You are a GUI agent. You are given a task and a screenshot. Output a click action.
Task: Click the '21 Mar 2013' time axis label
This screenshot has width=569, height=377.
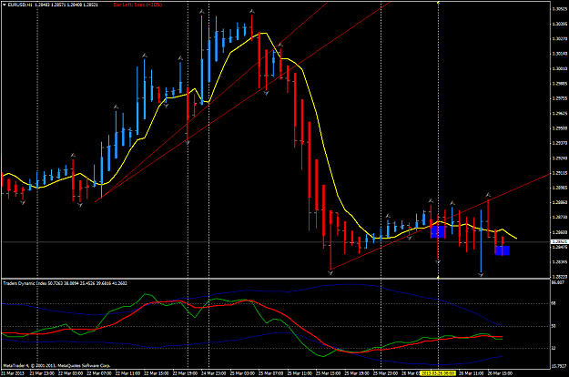[x=13, y=373]
